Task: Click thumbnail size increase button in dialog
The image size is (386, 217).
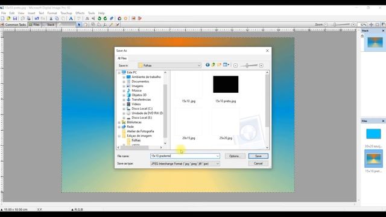Action: click(261, 66)
